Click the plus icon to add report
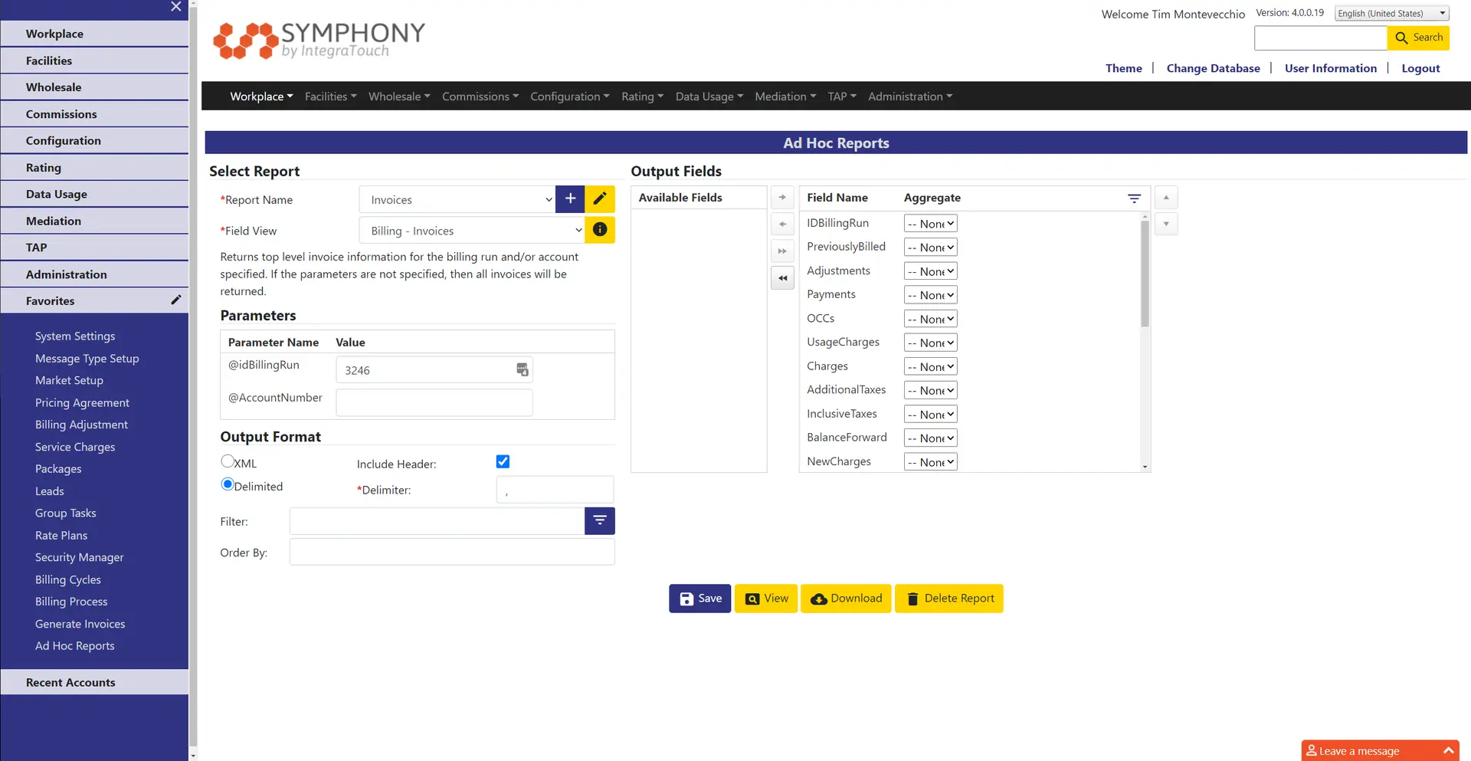The image size is (1471, 761). click(570, 199)
